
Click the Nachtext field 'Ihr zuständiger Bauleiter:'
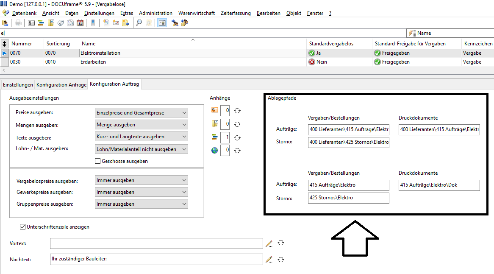(x=156, y=259)
